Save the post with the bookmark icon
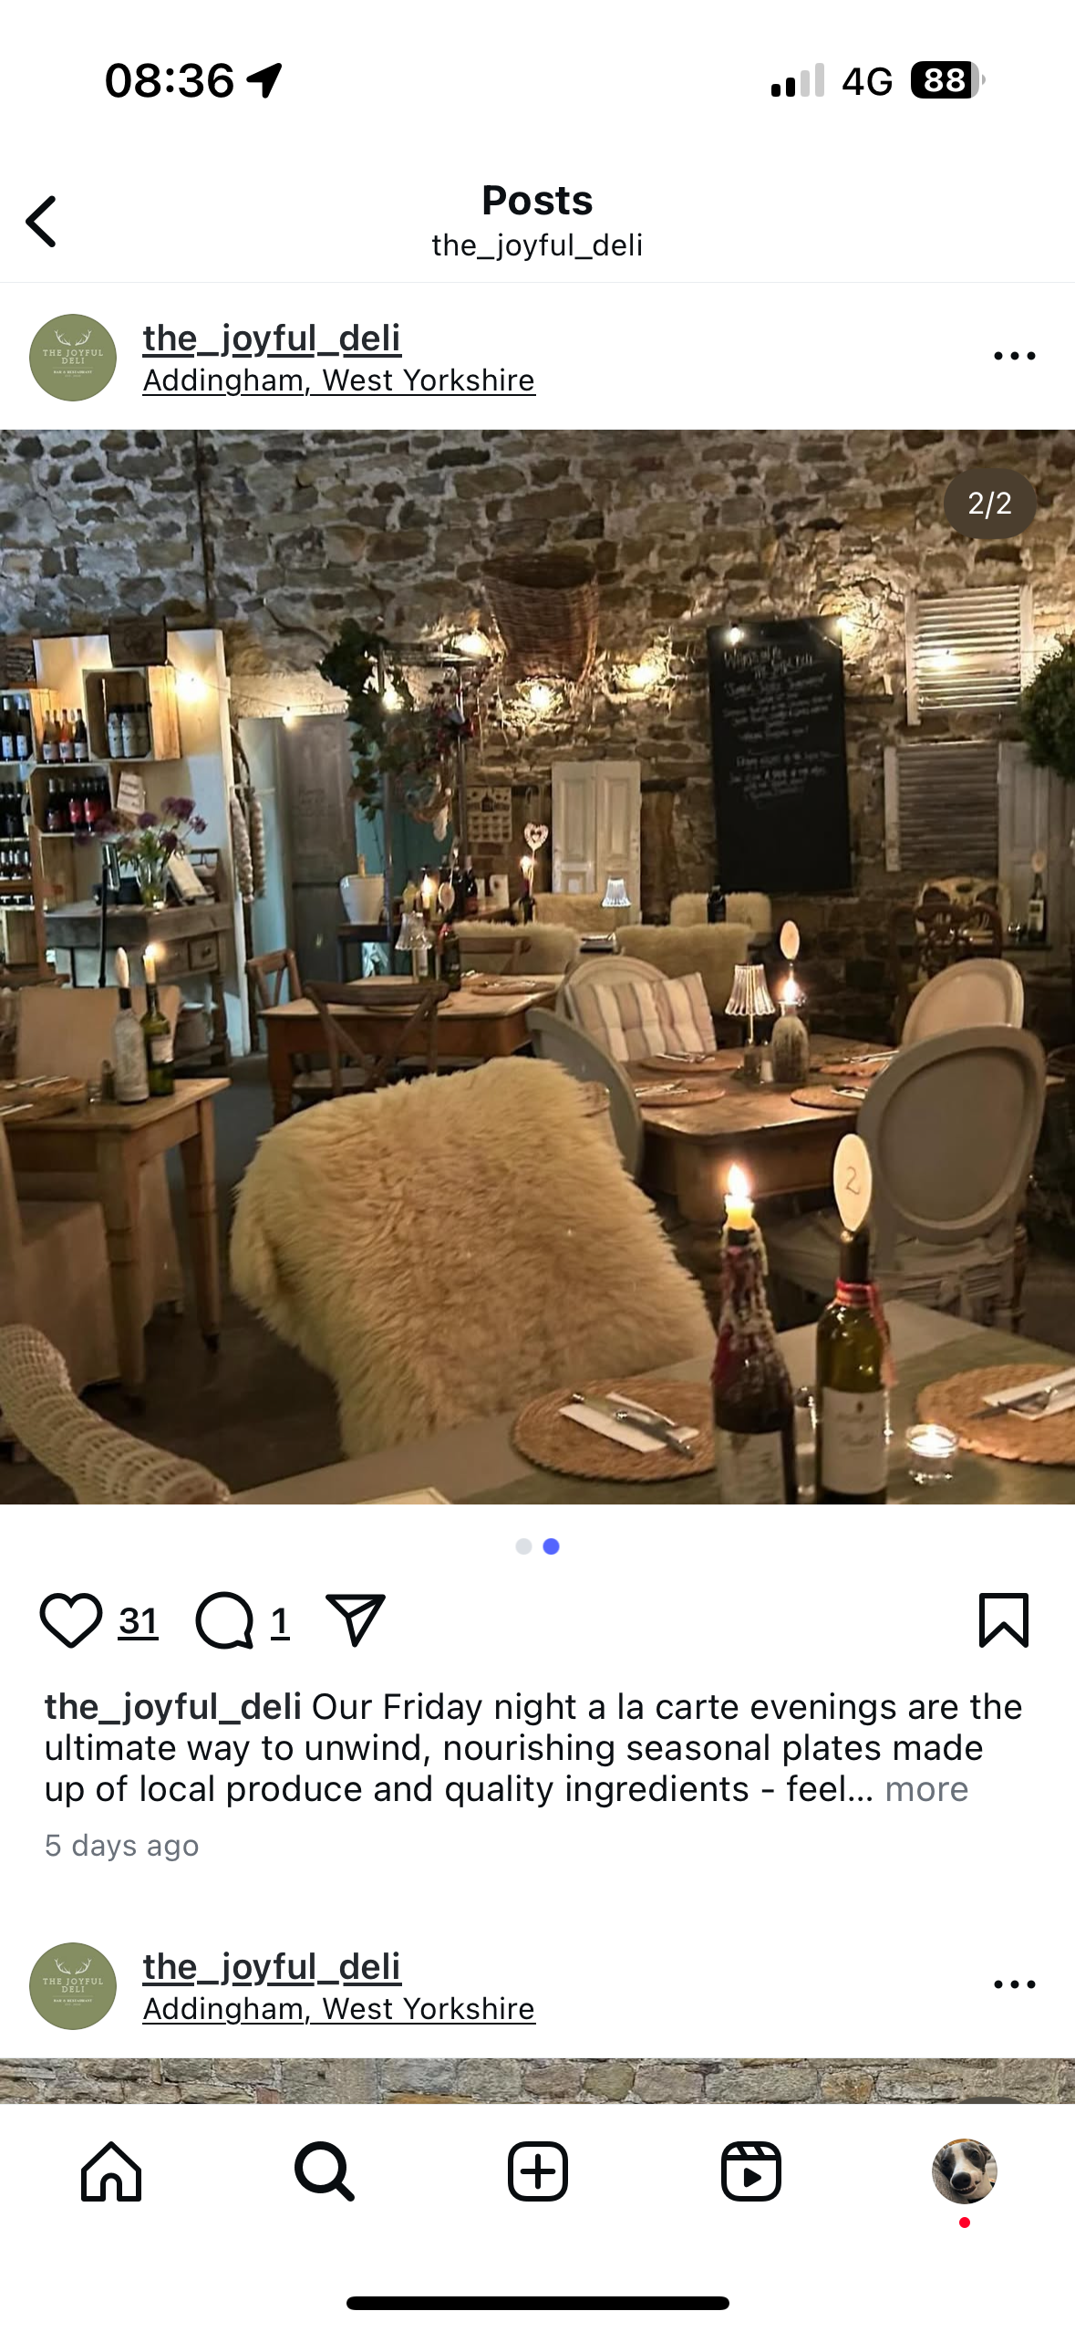 [x=1004, y=1620]
